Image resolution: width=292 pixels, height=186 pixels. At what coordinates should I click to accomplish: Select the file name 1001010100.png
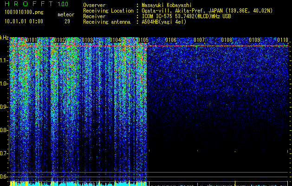pyautogui.click(x=24, y=12)
